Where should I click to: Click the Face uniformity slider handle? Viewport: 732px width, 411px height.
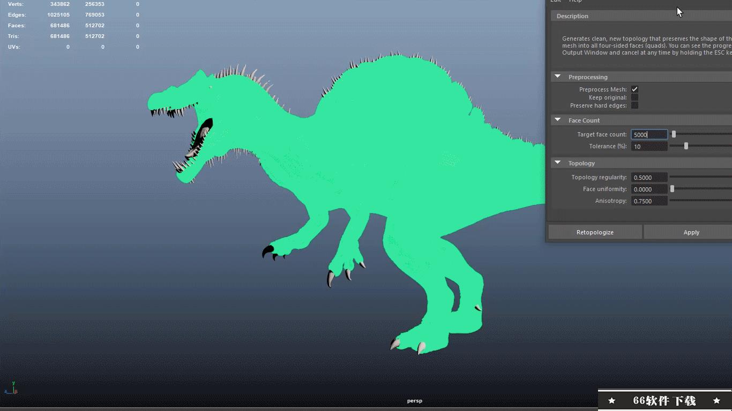(672, 189)
